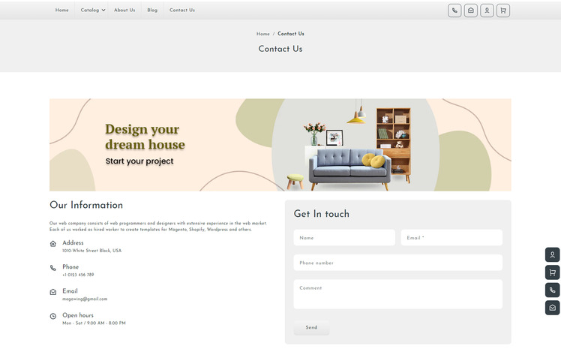Click the Mon - Sat opening hours text
This screenshot has height=349, width=561.
point(94,323)
